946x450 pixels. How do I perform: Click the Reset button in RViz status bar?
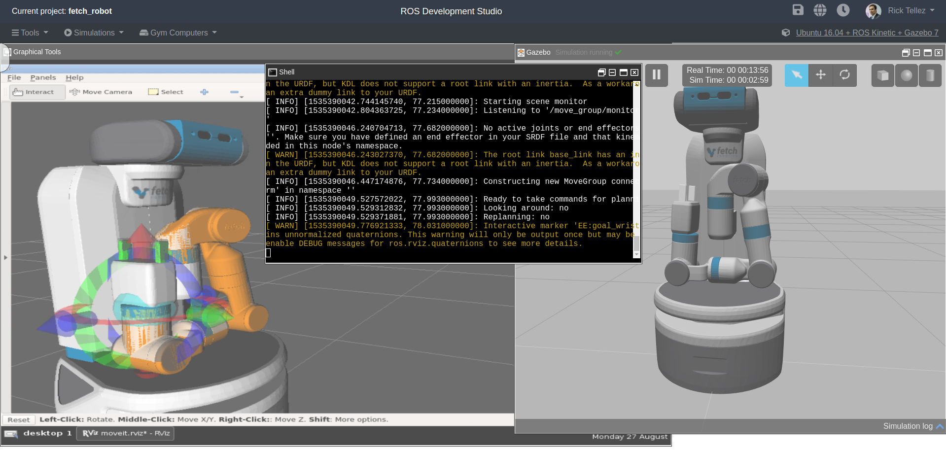(x=19, y=419)
